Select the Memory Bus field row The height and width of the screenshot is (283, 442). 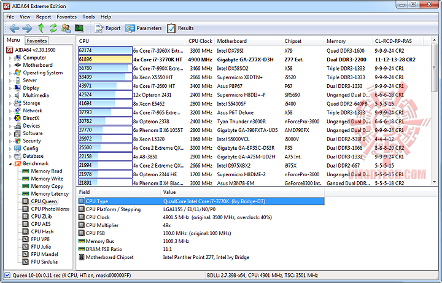[x=201, y=241]
